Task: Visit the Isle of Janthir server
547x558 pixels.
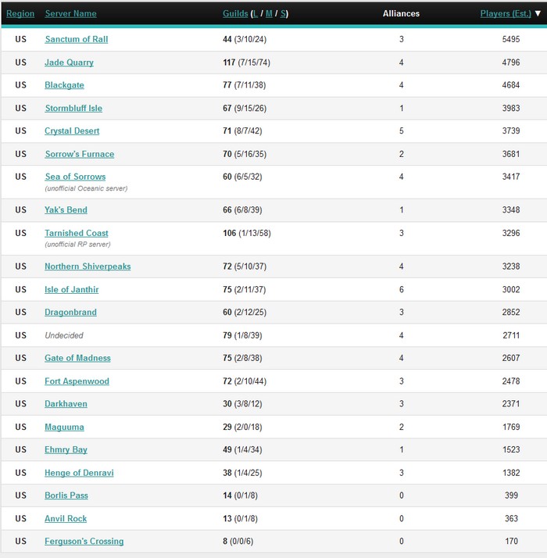Action: pos(72,289)
